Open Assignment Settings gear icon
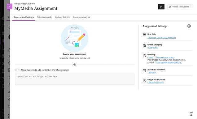Viewport: 197px width, 119px height. tap(189, 26)
